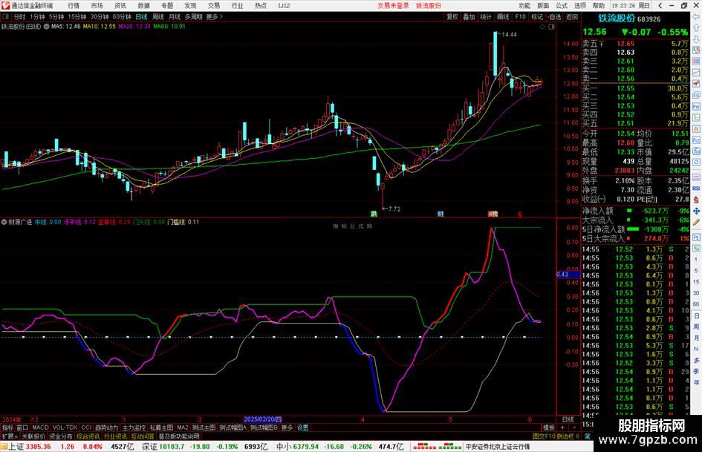Switch chart to 分时 period
This screenshot has width=702, height=452.
[19, 16]
